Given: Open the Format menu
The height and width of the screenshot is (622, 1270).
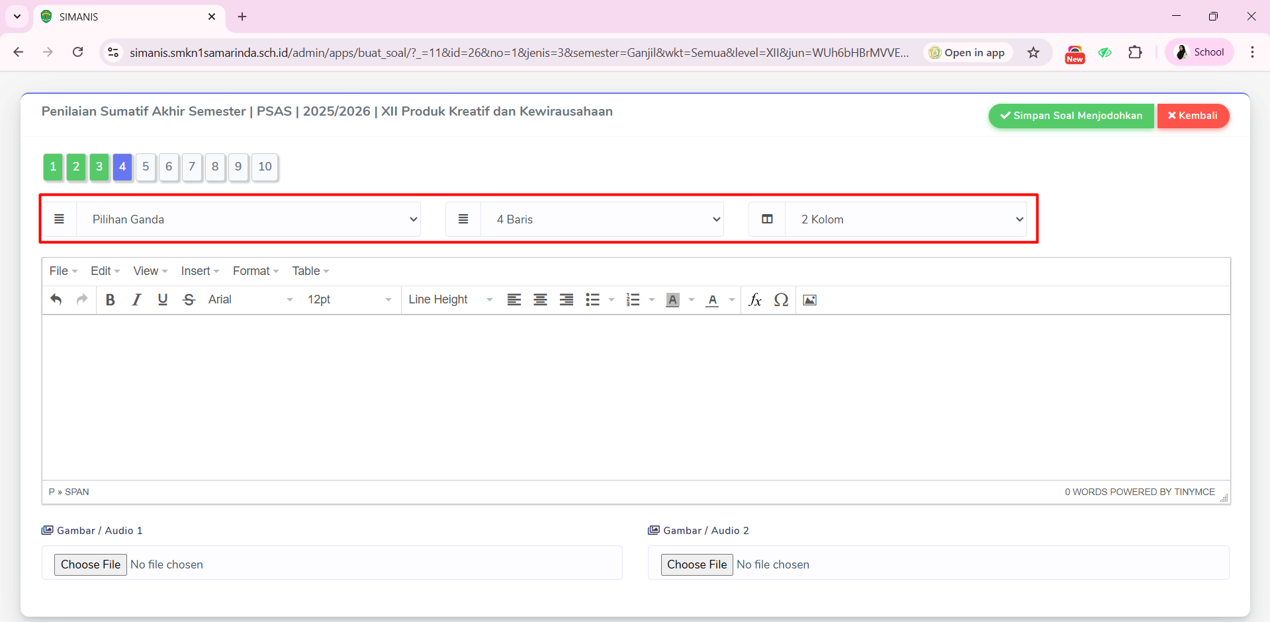Looking at the screenshot, I should [255, 271].
